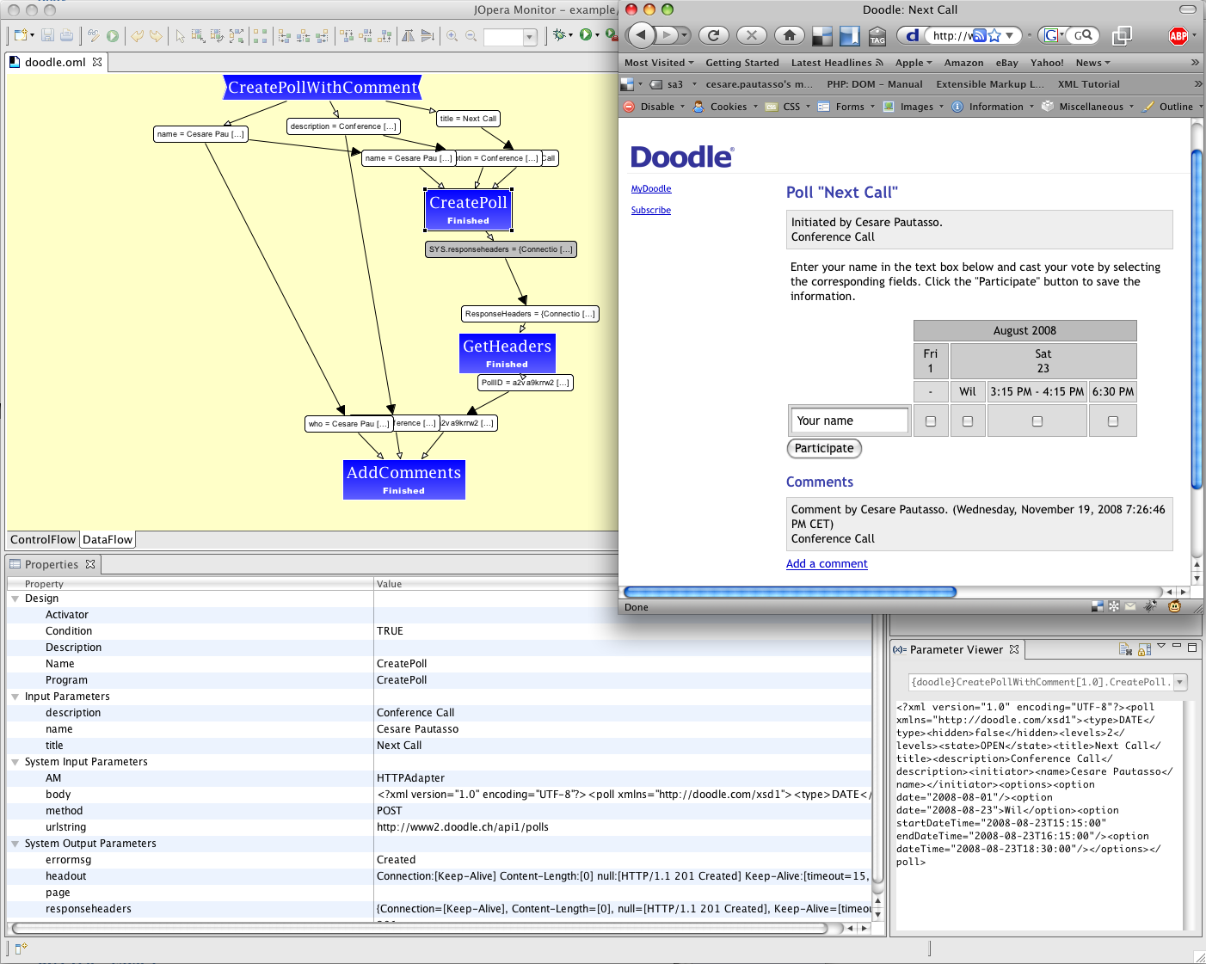Image resolution: width=1206 pixels, height=964 pixels.
Task: Click the Save disk icon in JOpera toolbar
Action: click(x=48, y=35)
